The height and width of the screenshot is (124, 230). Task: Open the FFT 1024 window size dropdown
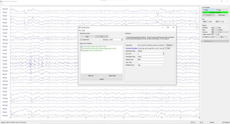tap(218, 21)
